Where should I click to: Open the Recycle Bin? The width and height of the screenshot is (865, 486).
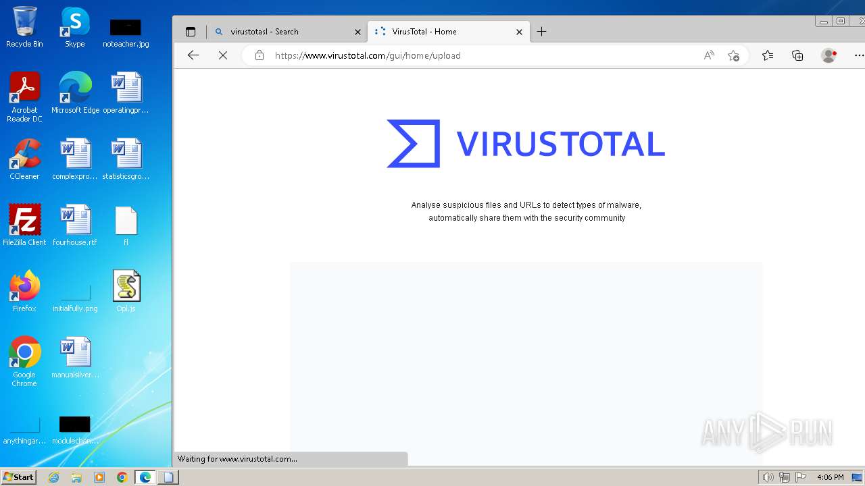coord(24,27)
